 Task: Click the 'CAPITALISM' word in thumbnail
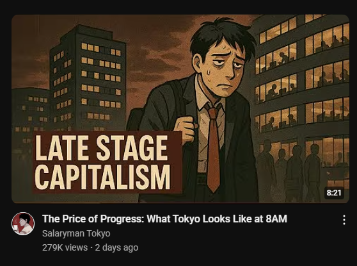click(102, 177)
